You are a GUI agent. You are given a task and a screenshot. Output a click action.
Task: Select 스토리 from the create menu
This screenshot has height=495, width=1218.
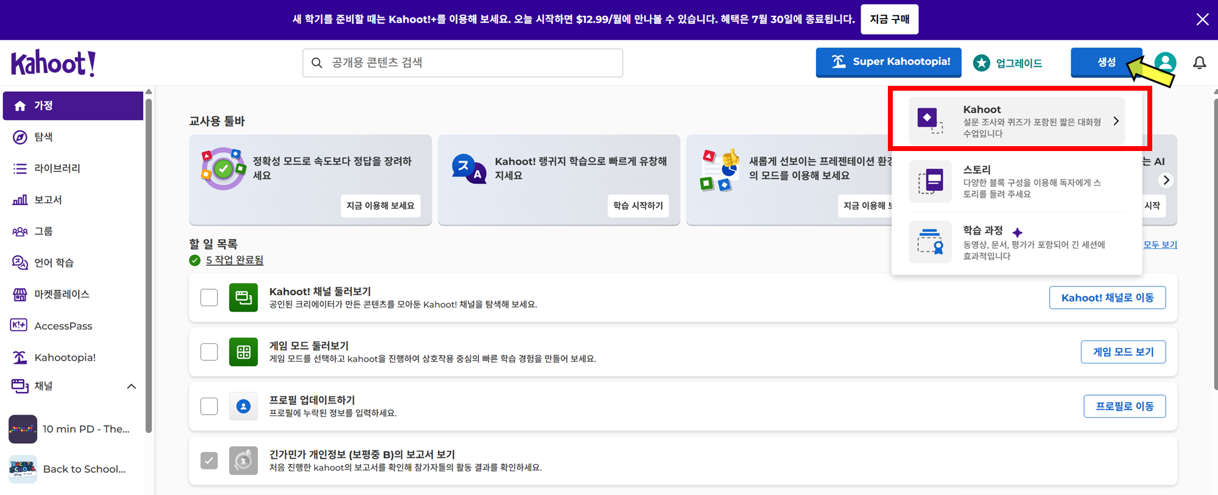pyautogui.click(x=1016, y=181)
